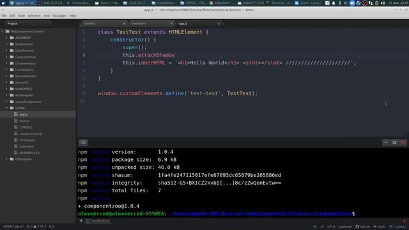Expand the ChainElement folder
This screenshot has width=409, height=230.
[7, 50]
